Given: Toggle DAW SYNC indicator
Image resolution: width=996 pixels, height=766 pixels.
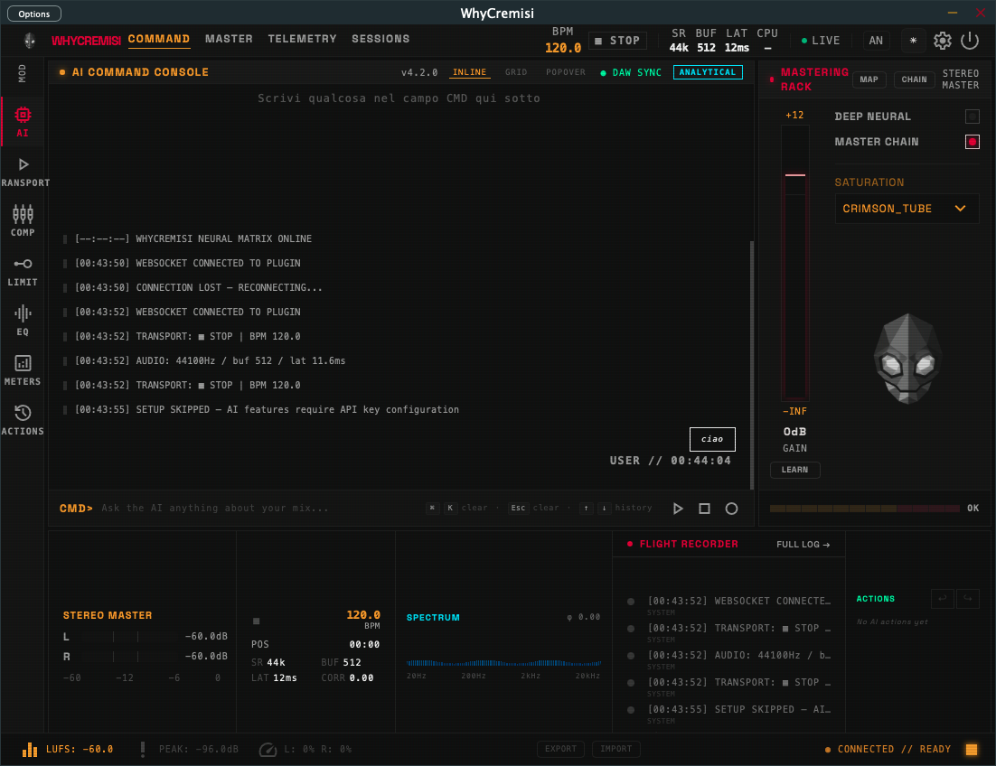Looking at the screenshot, I should click(631, 73).
